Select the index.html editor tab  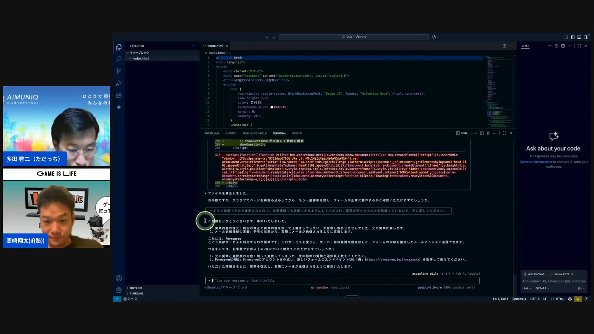[215, 46]
